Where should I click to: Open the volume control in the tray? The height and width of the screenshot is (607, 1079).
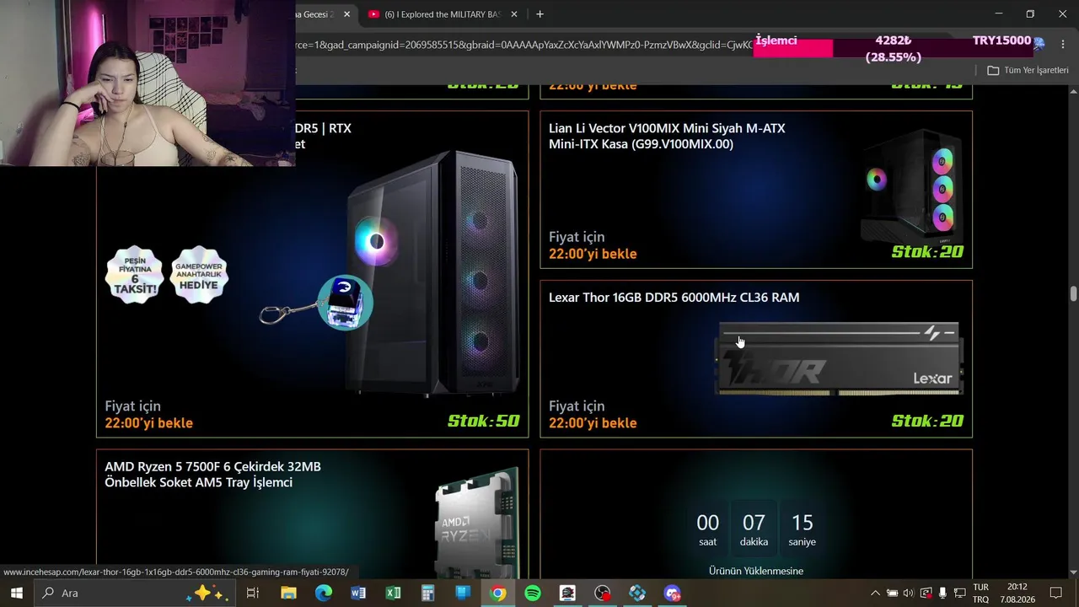point(909,593)
